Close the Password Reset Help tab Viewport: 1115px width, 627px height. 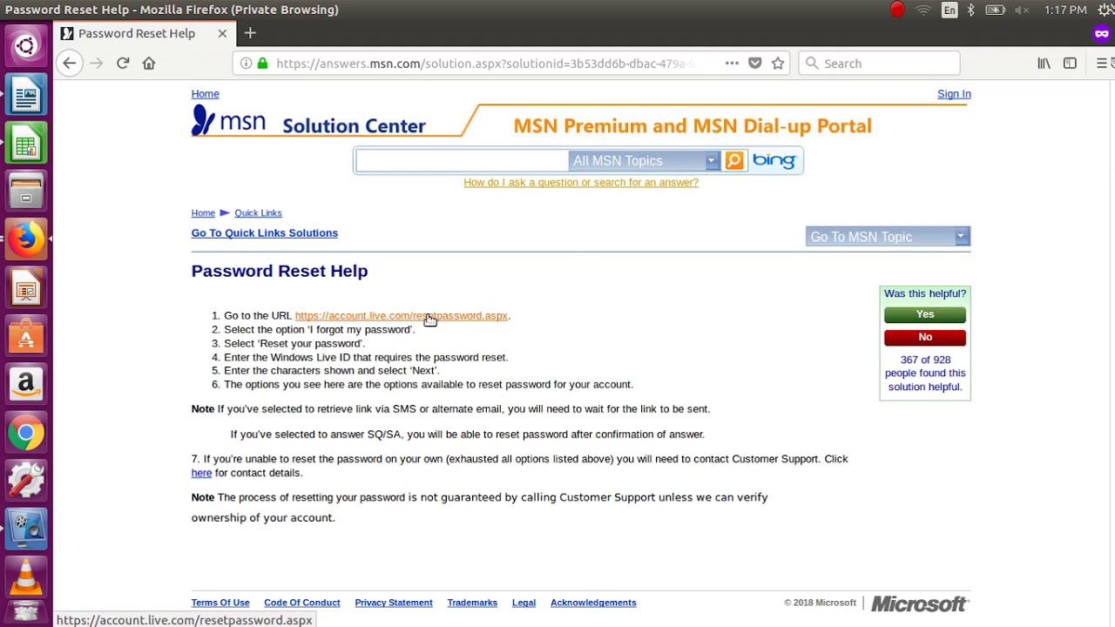[x=222, y=33]
